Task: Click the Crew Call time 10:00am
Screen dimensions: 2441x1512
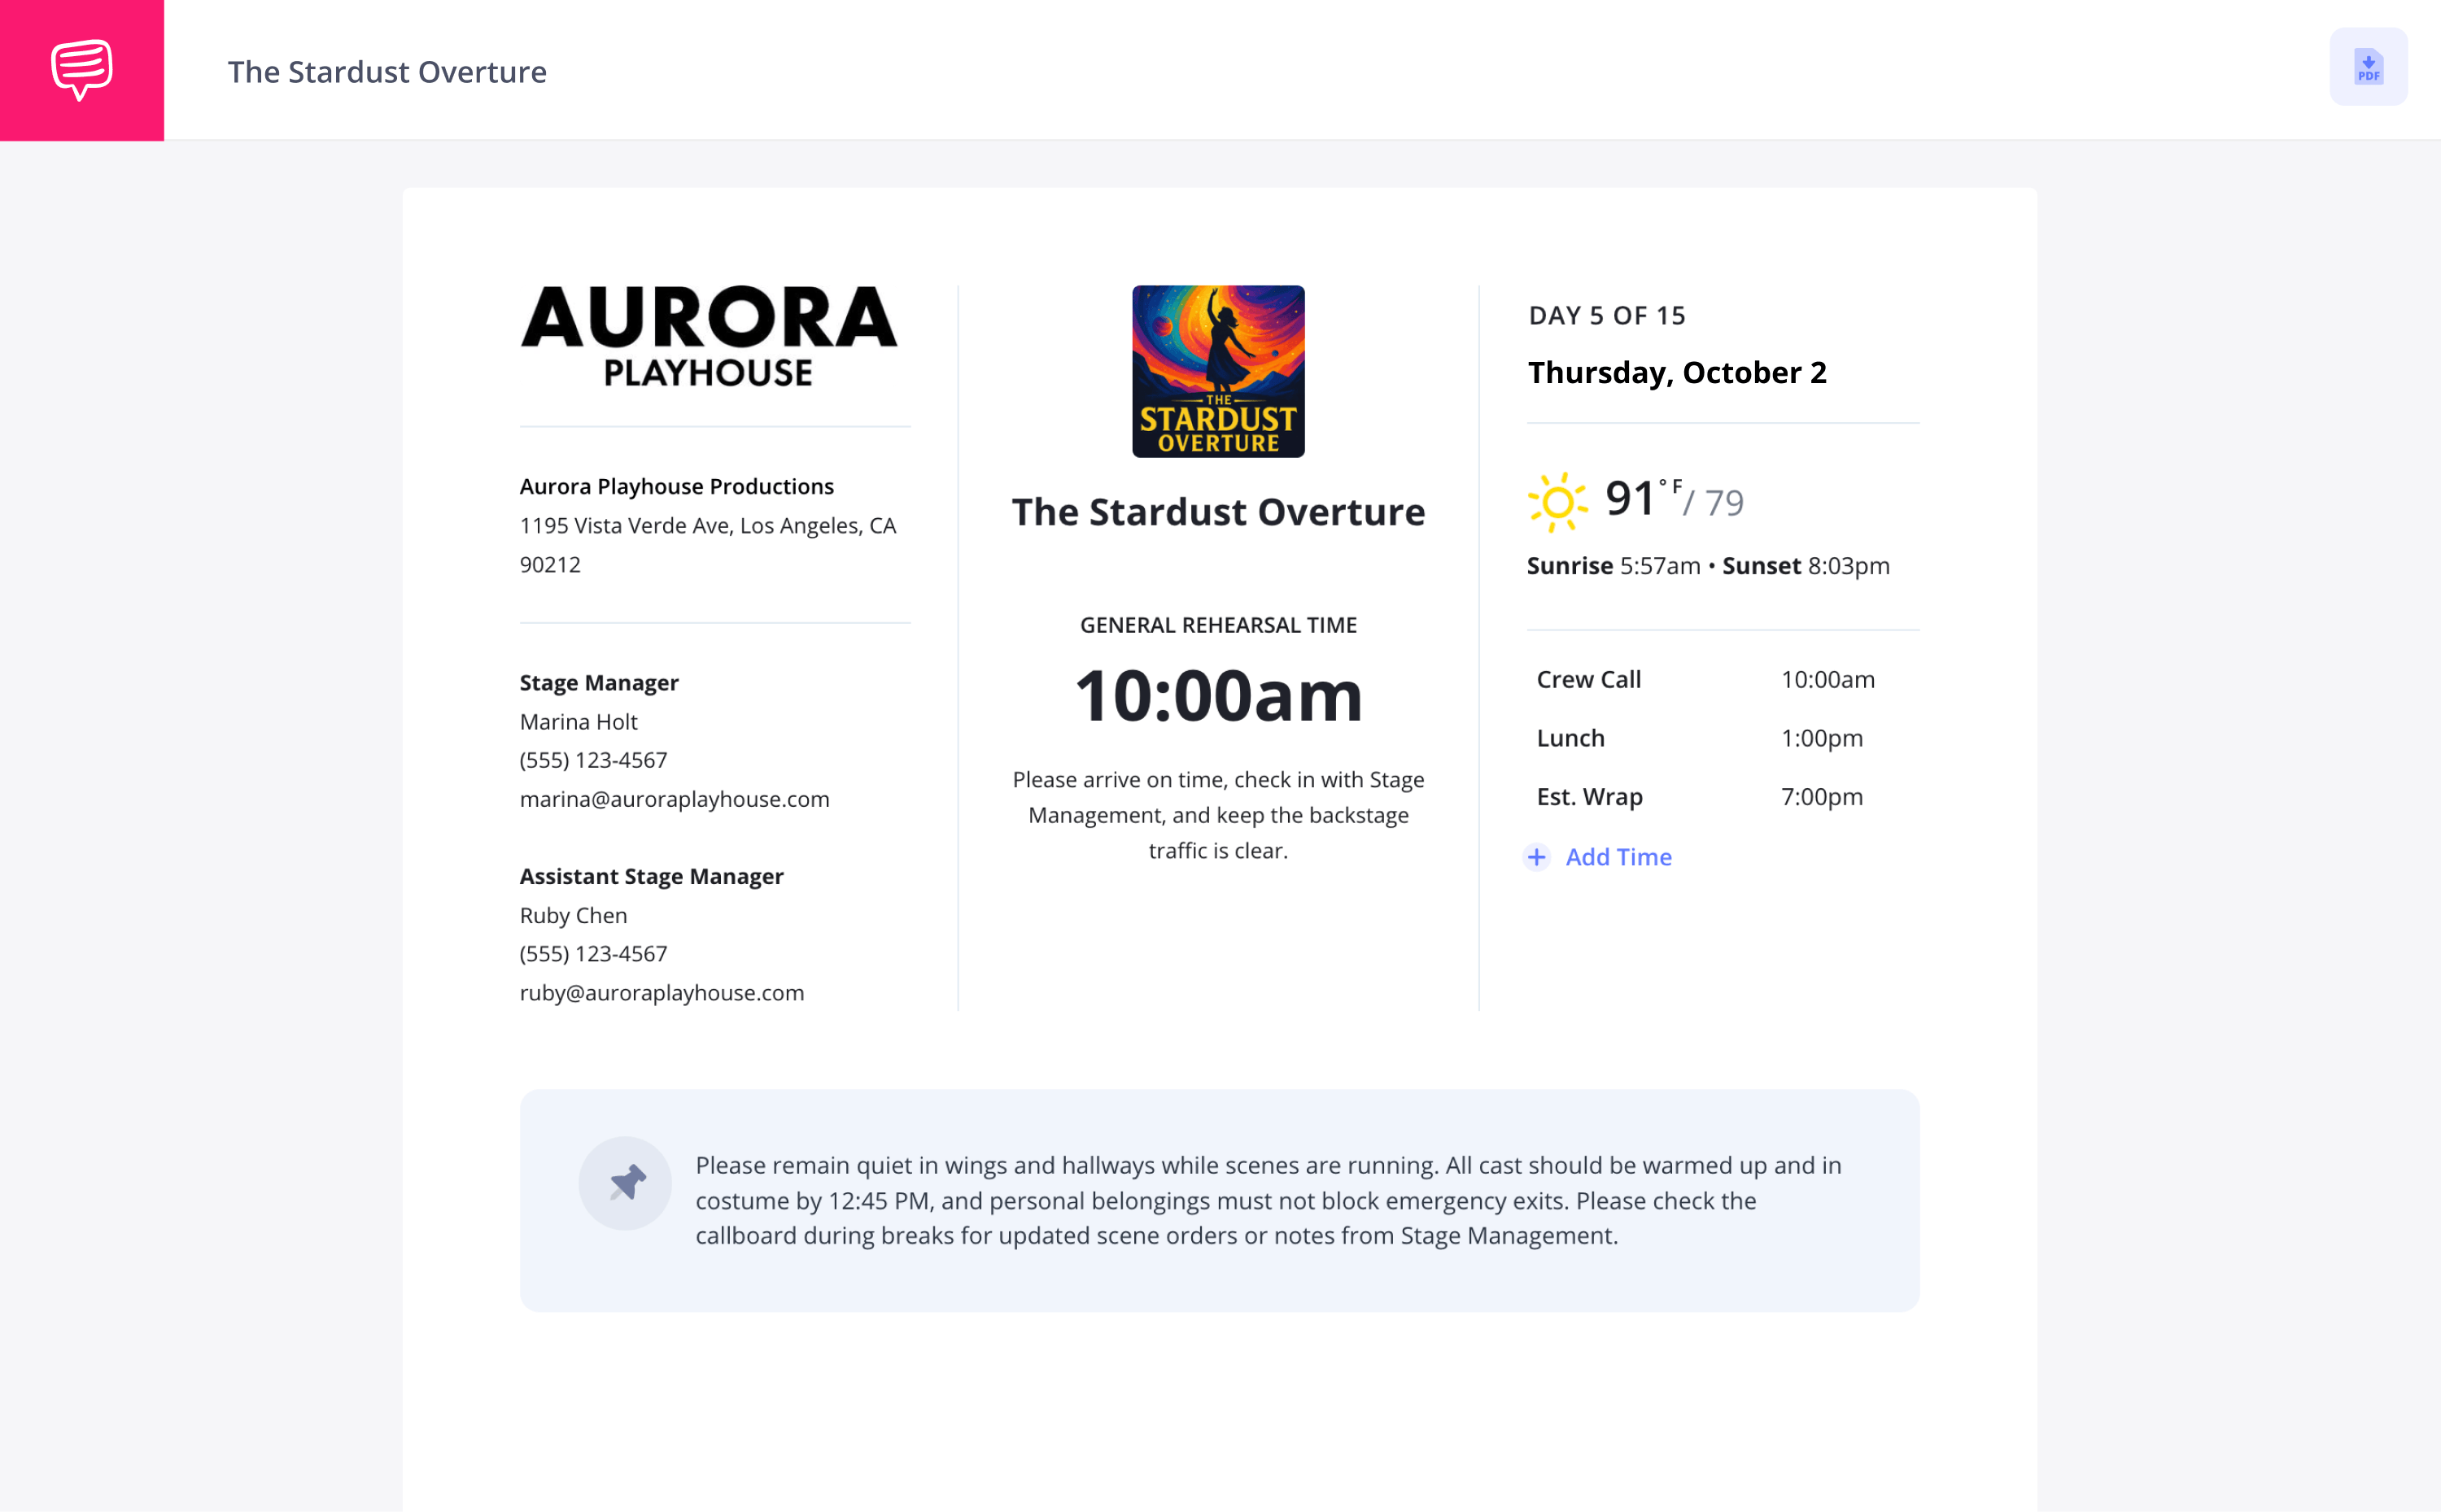Action: tap(1827, 679)
